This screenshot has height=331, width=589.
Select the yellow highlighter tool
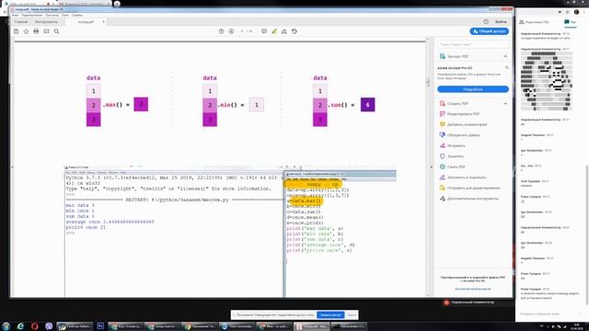274,31
